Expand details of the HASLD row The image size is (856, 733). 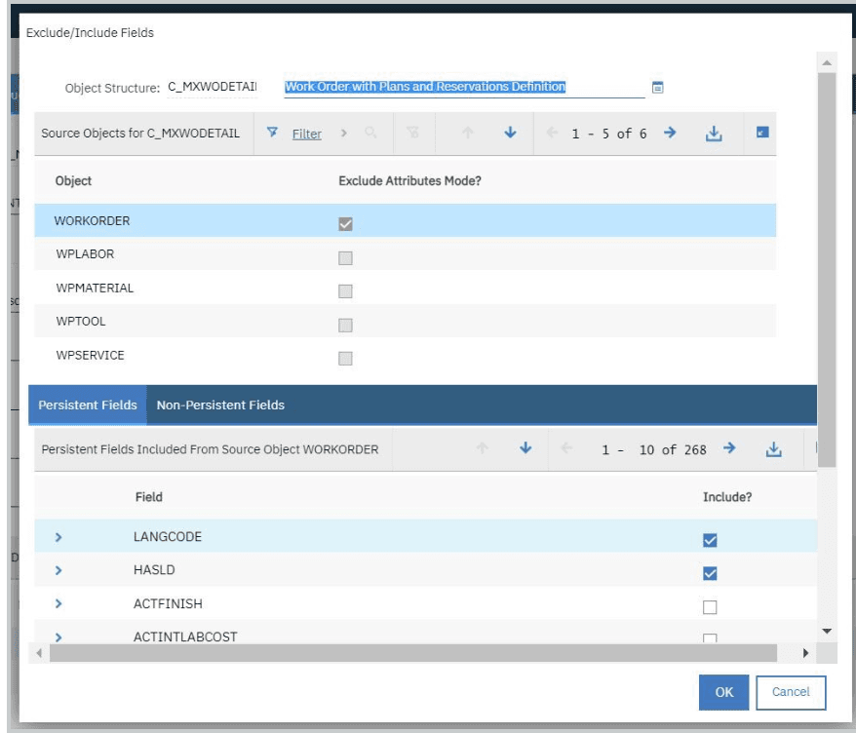pyautogui.click(x=58, y=570)
